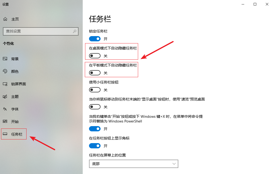
Task: Click inside the 查找设置 search field
Action: 41,31
